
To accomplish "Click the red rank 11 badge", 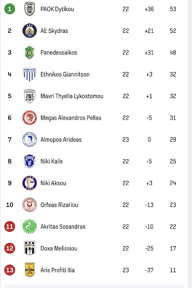I will click(x=9, y=226).
